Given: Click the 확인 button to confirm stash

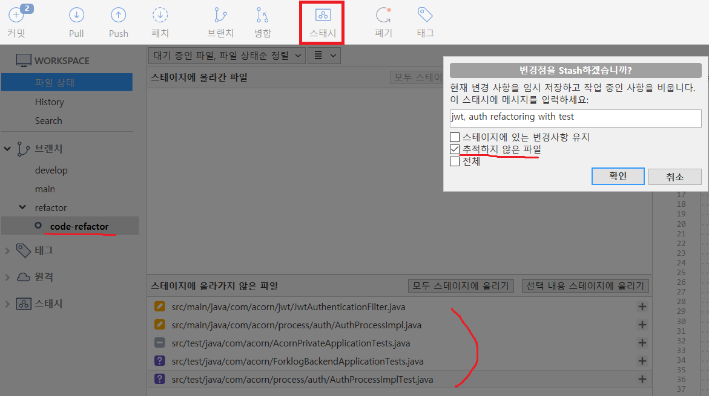Looking at the screenshot, I should point(618,176).
